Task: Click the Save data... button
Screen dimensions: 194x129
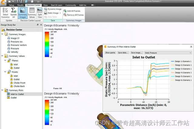Action: (x=123, y=53)
